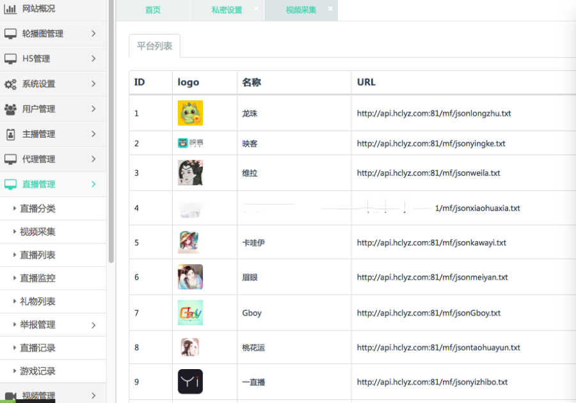Click the sidebar vertical scrollbar
The image size is (576, 403).
point(111,128)
